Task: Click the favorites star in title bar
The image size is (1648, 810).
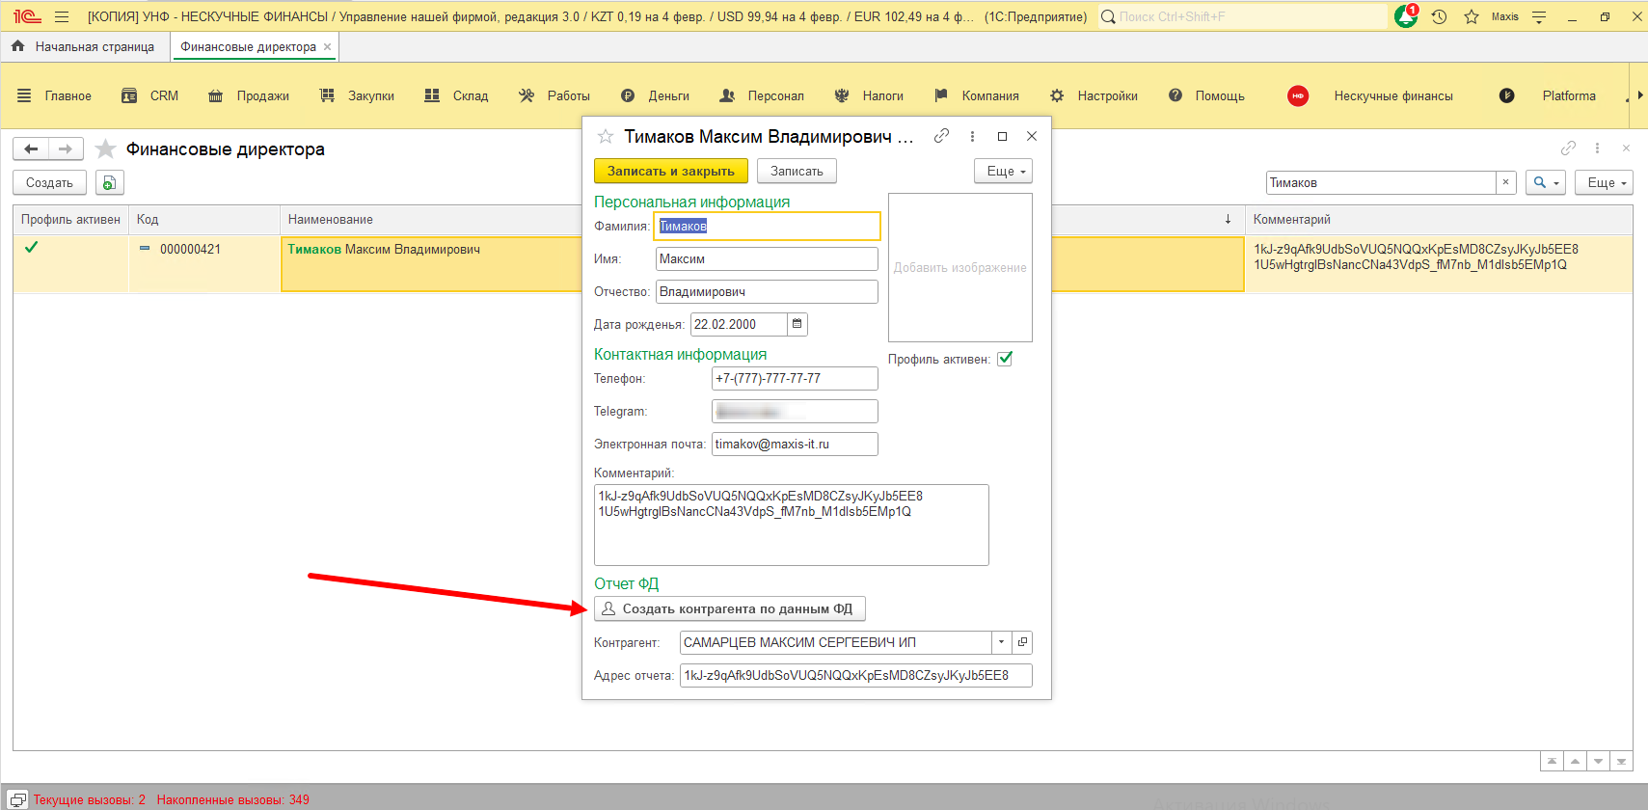Action: 1472,16
